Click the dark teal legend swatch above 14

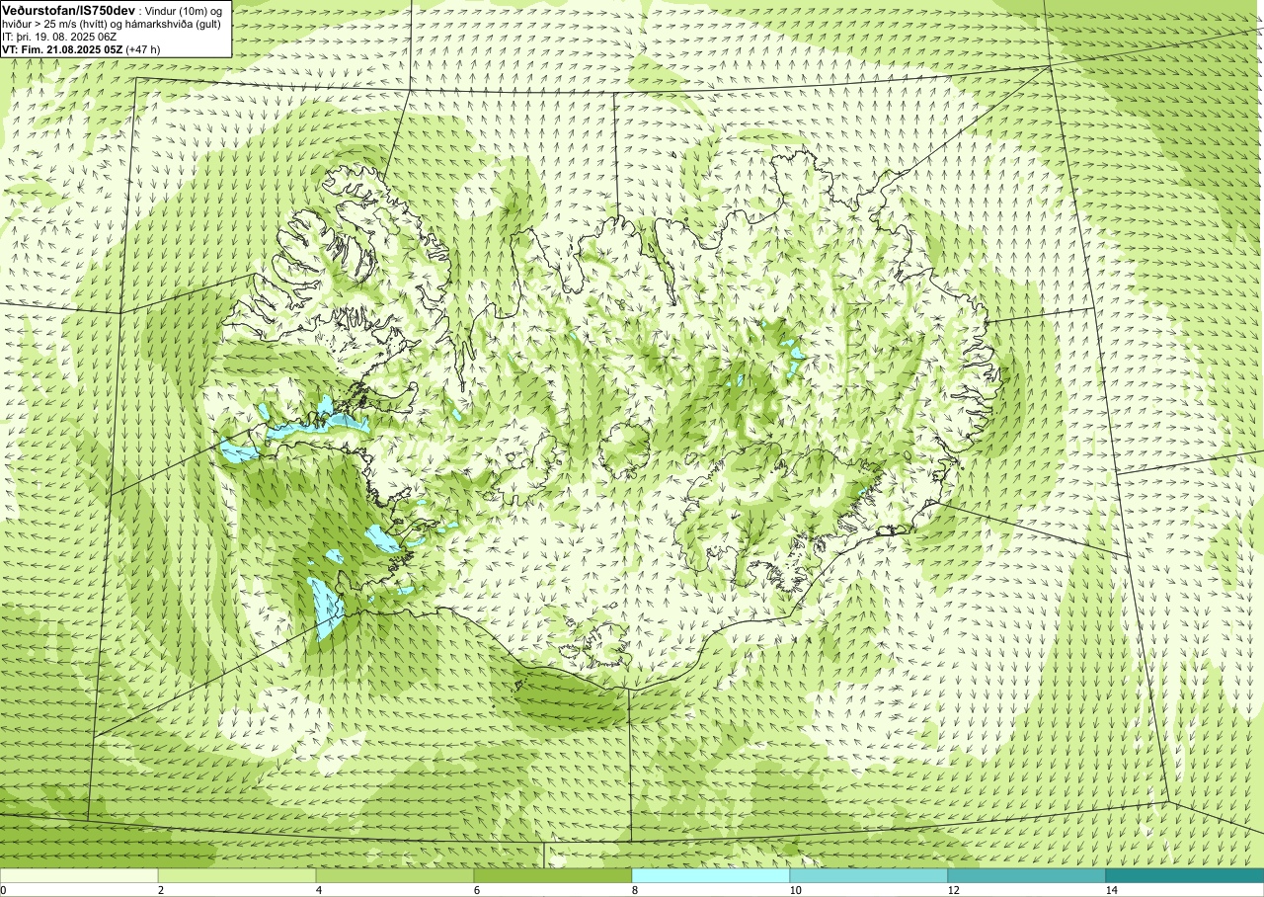[x=1185, y=875]
